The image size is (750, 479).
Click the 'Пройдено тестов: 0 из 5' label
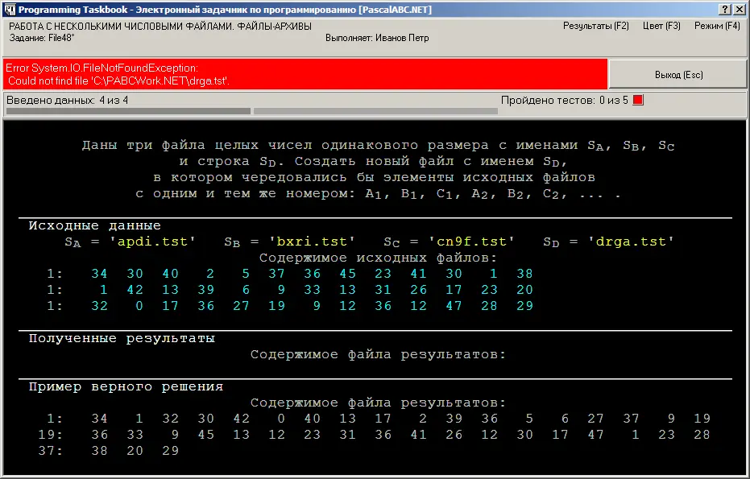pos(564,101)
